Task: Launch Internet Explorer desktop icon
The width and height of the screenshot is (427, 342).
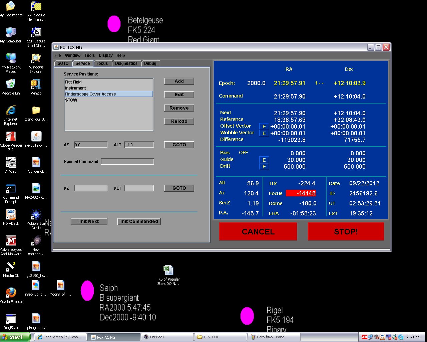Action: (11, 115)
